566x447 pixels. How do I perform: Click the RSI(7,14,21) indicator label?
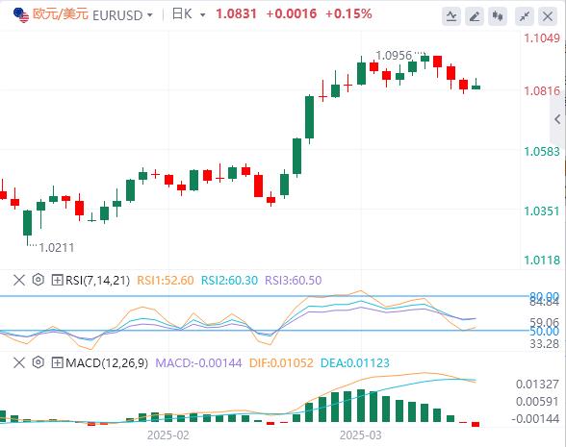(97, 280)
